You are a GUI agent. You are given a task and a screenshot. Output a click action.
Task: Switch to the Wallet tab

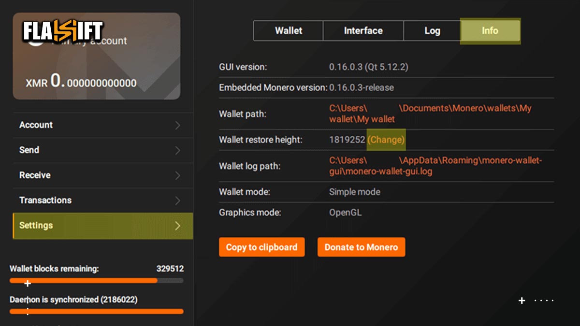(288, 30)
